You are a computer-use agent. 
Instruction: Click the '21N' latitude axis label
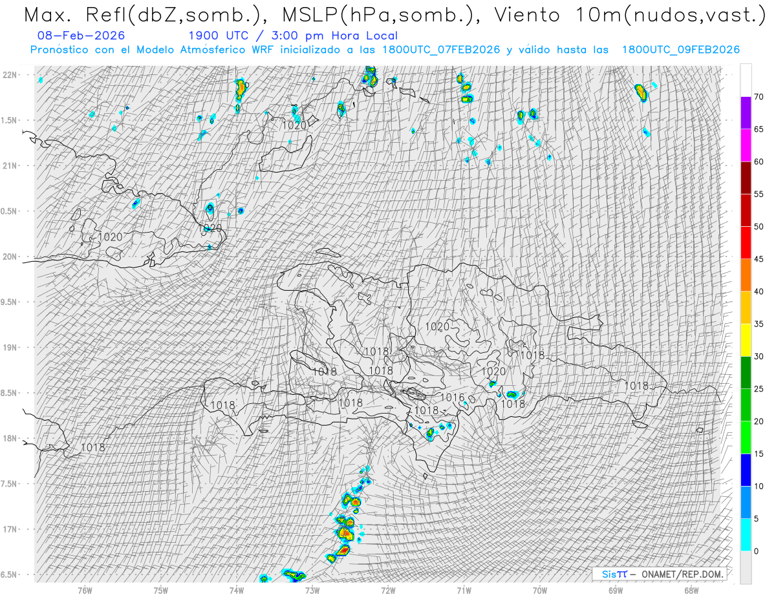tap(10, 165)
